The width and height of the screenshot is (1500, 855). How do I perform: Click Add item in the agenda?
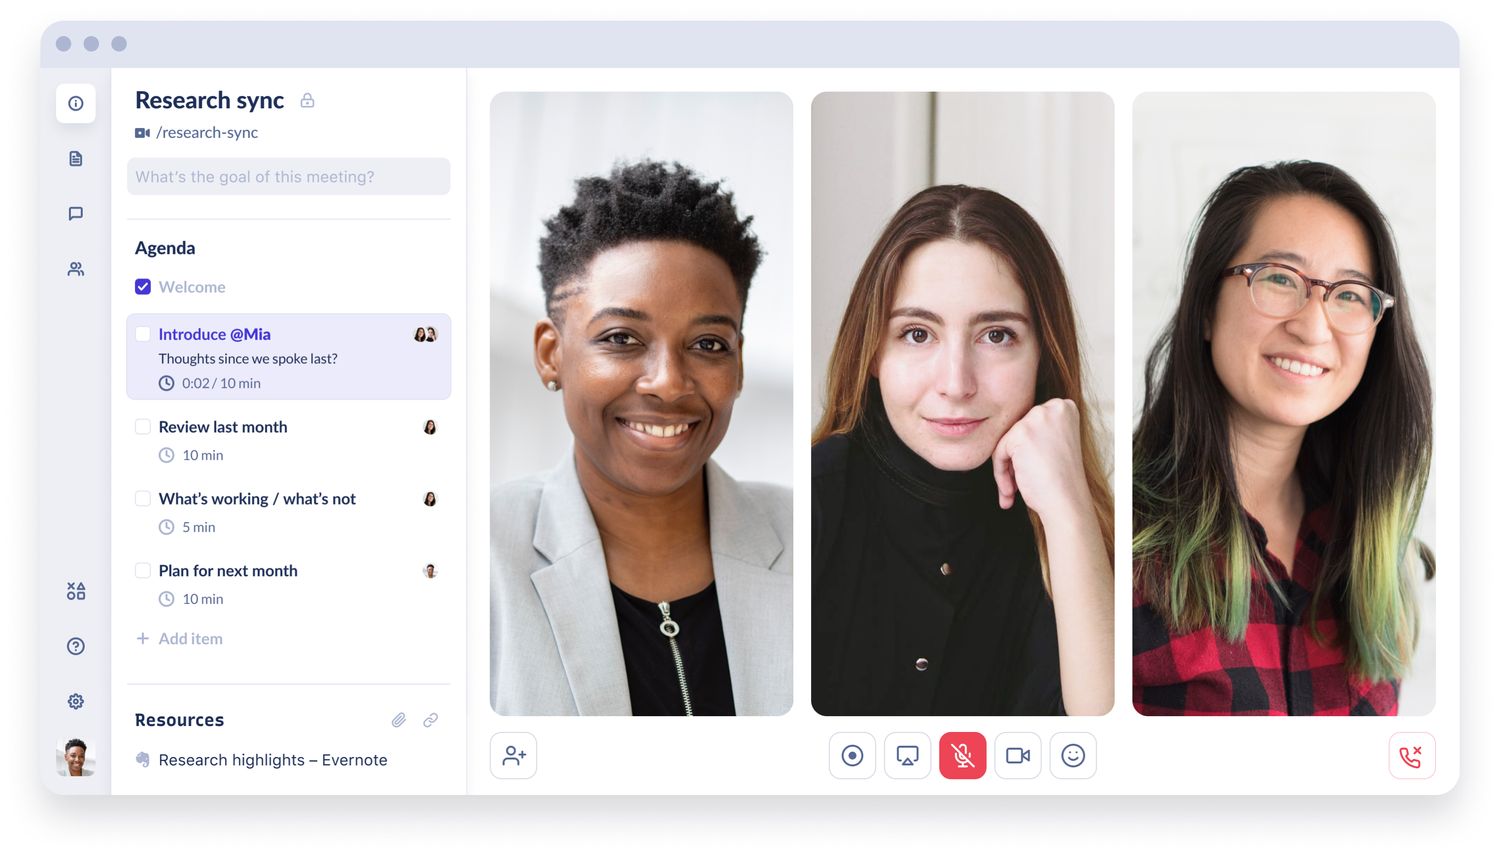[190, 638]
